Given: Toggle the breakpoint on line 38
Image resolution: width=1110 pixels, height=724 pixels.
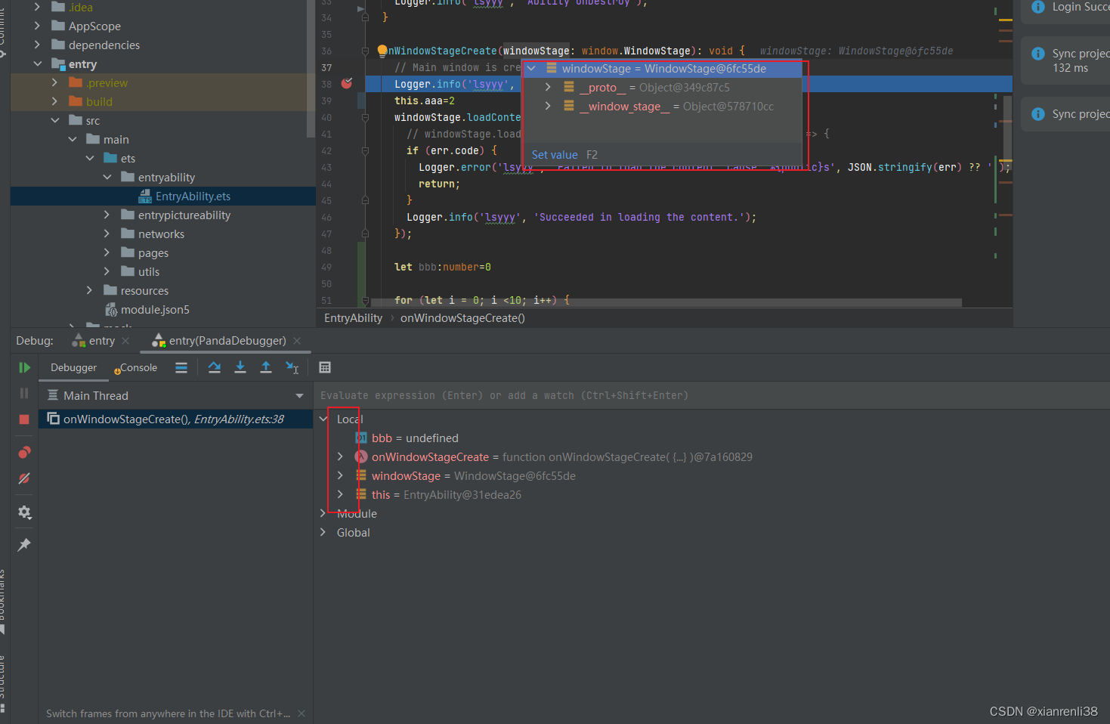Looking at the screenshot, I should (347, 83).
